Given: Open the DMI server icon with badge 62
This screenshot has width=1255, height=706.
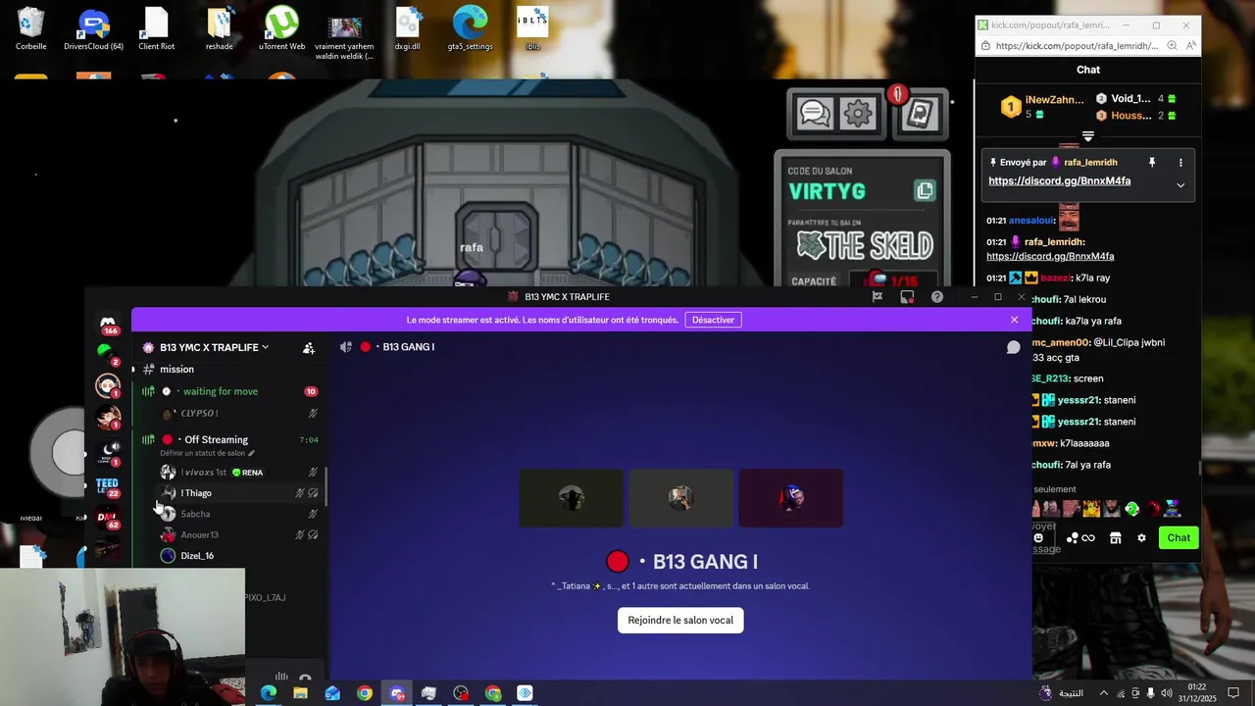Looking at the screenshot, I should click(x=108, y=518).
